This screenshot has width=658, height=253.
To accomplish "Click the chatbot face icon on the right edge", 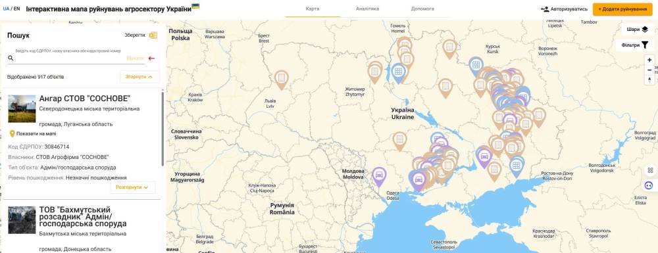I will tap(649, 185).
